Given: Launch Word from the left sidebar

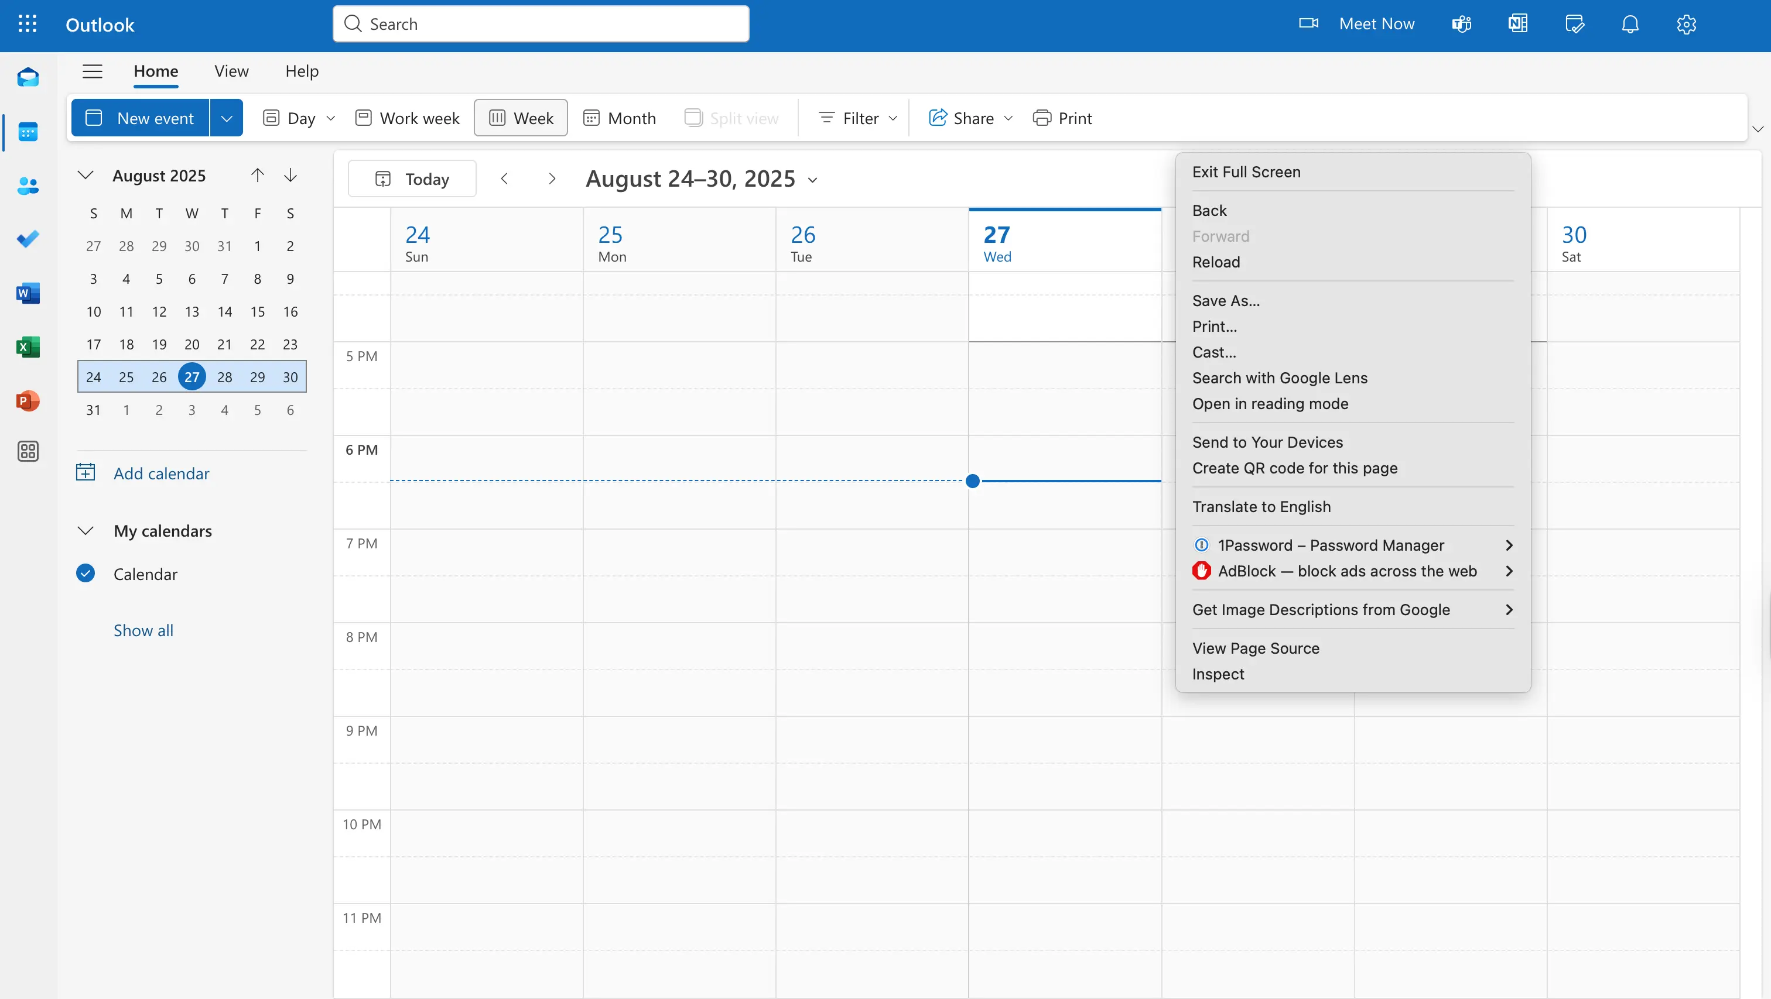Looking at the screenshot, I should point(28,293).
